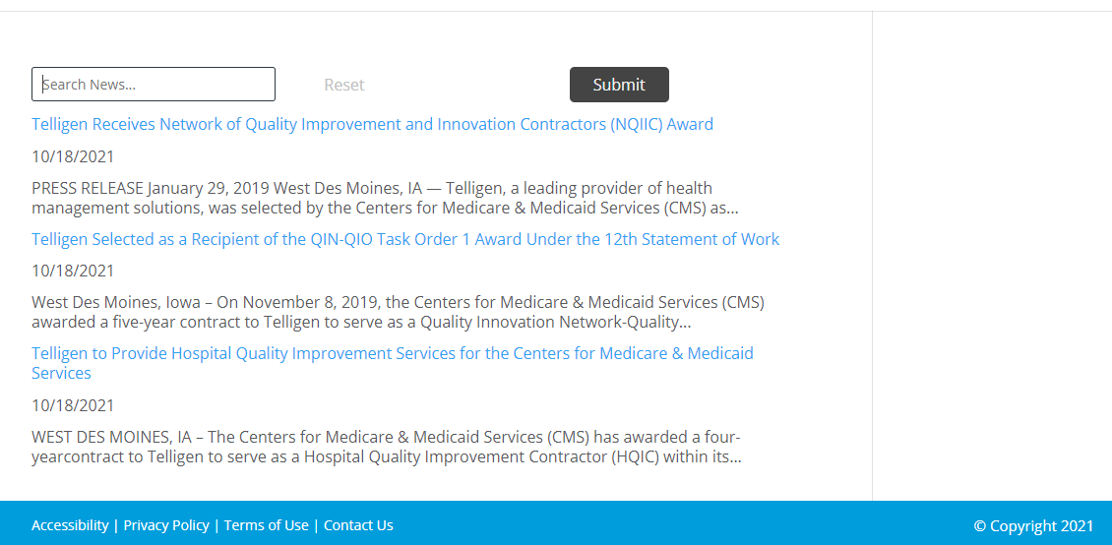The width and height of the screenshot is (1112, 545).
Task: Open the Privacy Policy footer link
Action: pyautogui.click(x=166, y=525)
